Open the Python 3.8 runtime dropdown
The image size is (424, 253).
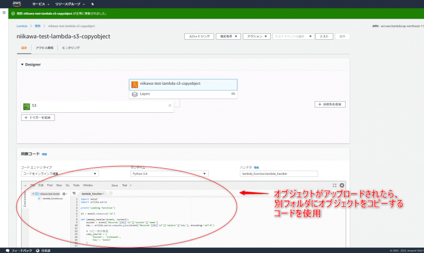(x=169, y=174)
